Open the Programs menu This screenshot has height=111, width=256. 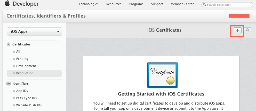(x=136, y=4)
